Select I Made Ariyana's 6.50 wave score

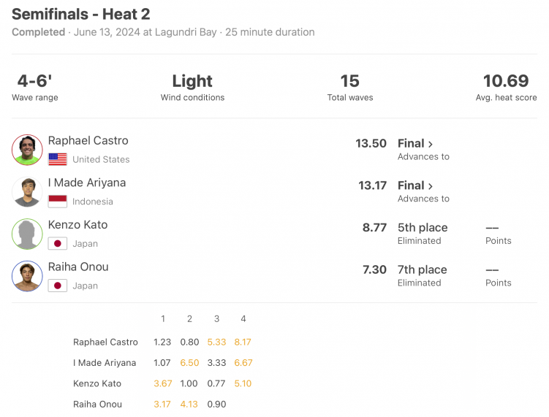189,363
